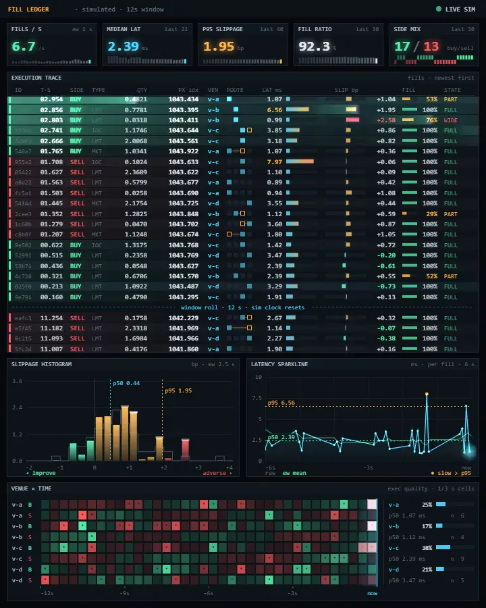
Task: Click the latency bar on row 955a2
Action: (300, 161)
